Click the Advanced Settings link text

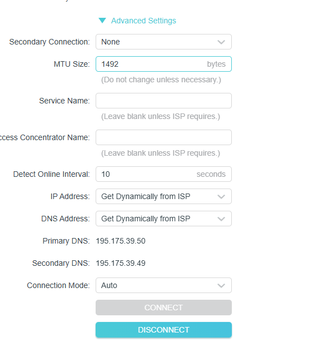click(143, 21)
